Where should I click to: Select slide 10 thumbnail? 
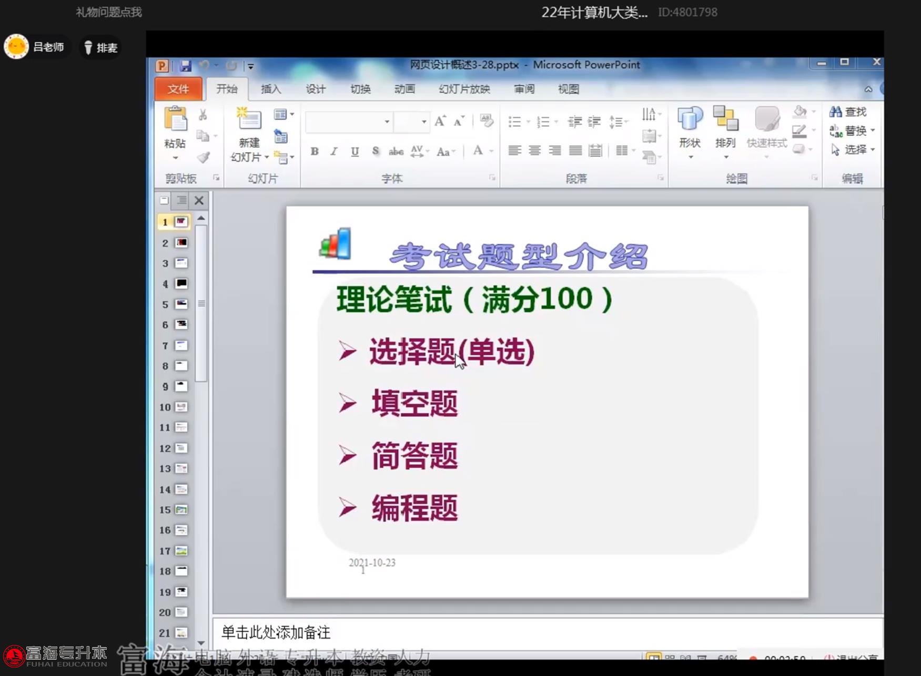click(181, 407)
